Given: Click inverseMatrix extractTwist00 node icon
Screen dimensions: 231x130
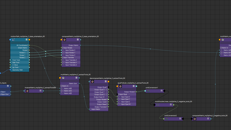Looking at the screenshot, I should point(27,91).
